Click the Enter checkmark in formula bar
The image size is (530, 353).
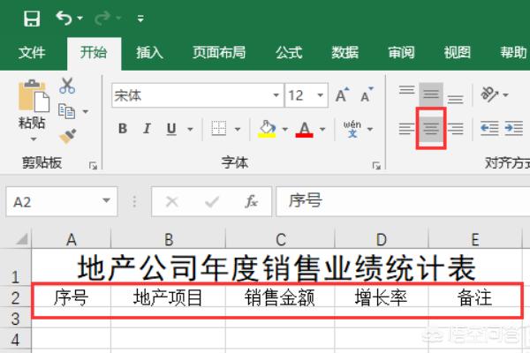(x=212, y=202)
